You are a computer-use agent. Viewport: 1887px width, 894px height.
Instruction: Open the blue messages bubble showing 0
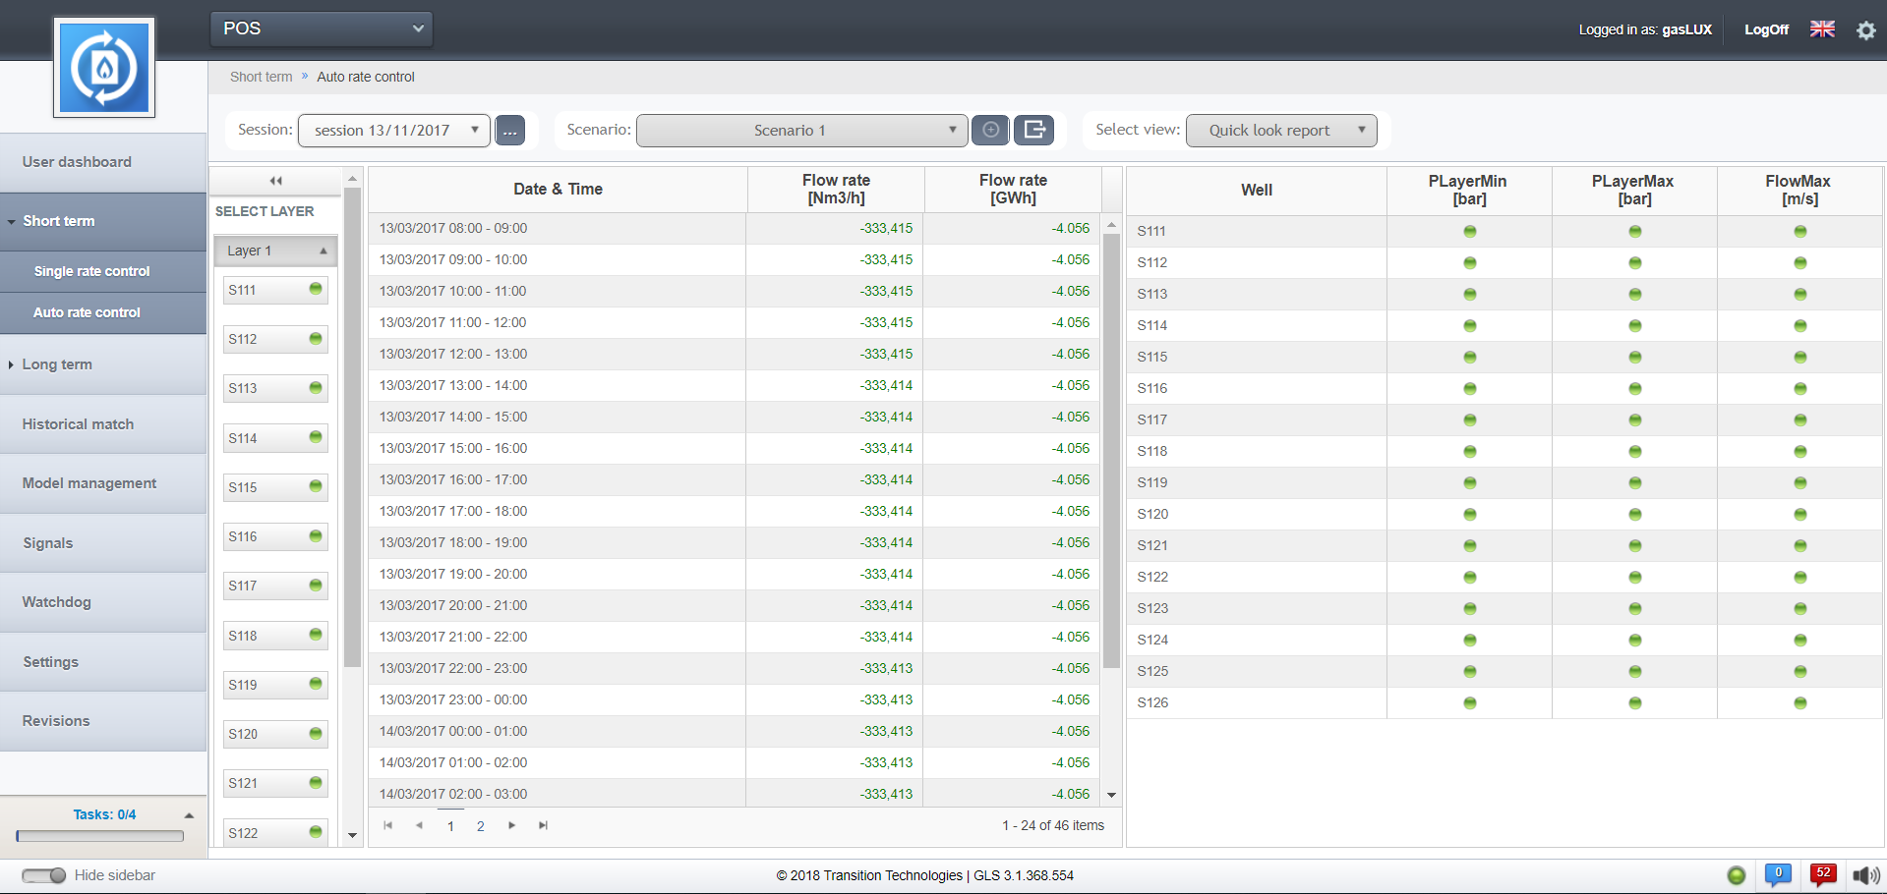coord(1778,874)
